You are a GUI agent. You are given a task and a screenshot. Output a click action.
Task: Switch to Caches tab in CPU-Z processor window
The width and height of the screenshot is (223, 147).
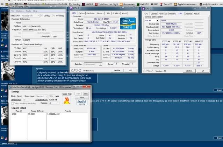click(x=81, y=13)
